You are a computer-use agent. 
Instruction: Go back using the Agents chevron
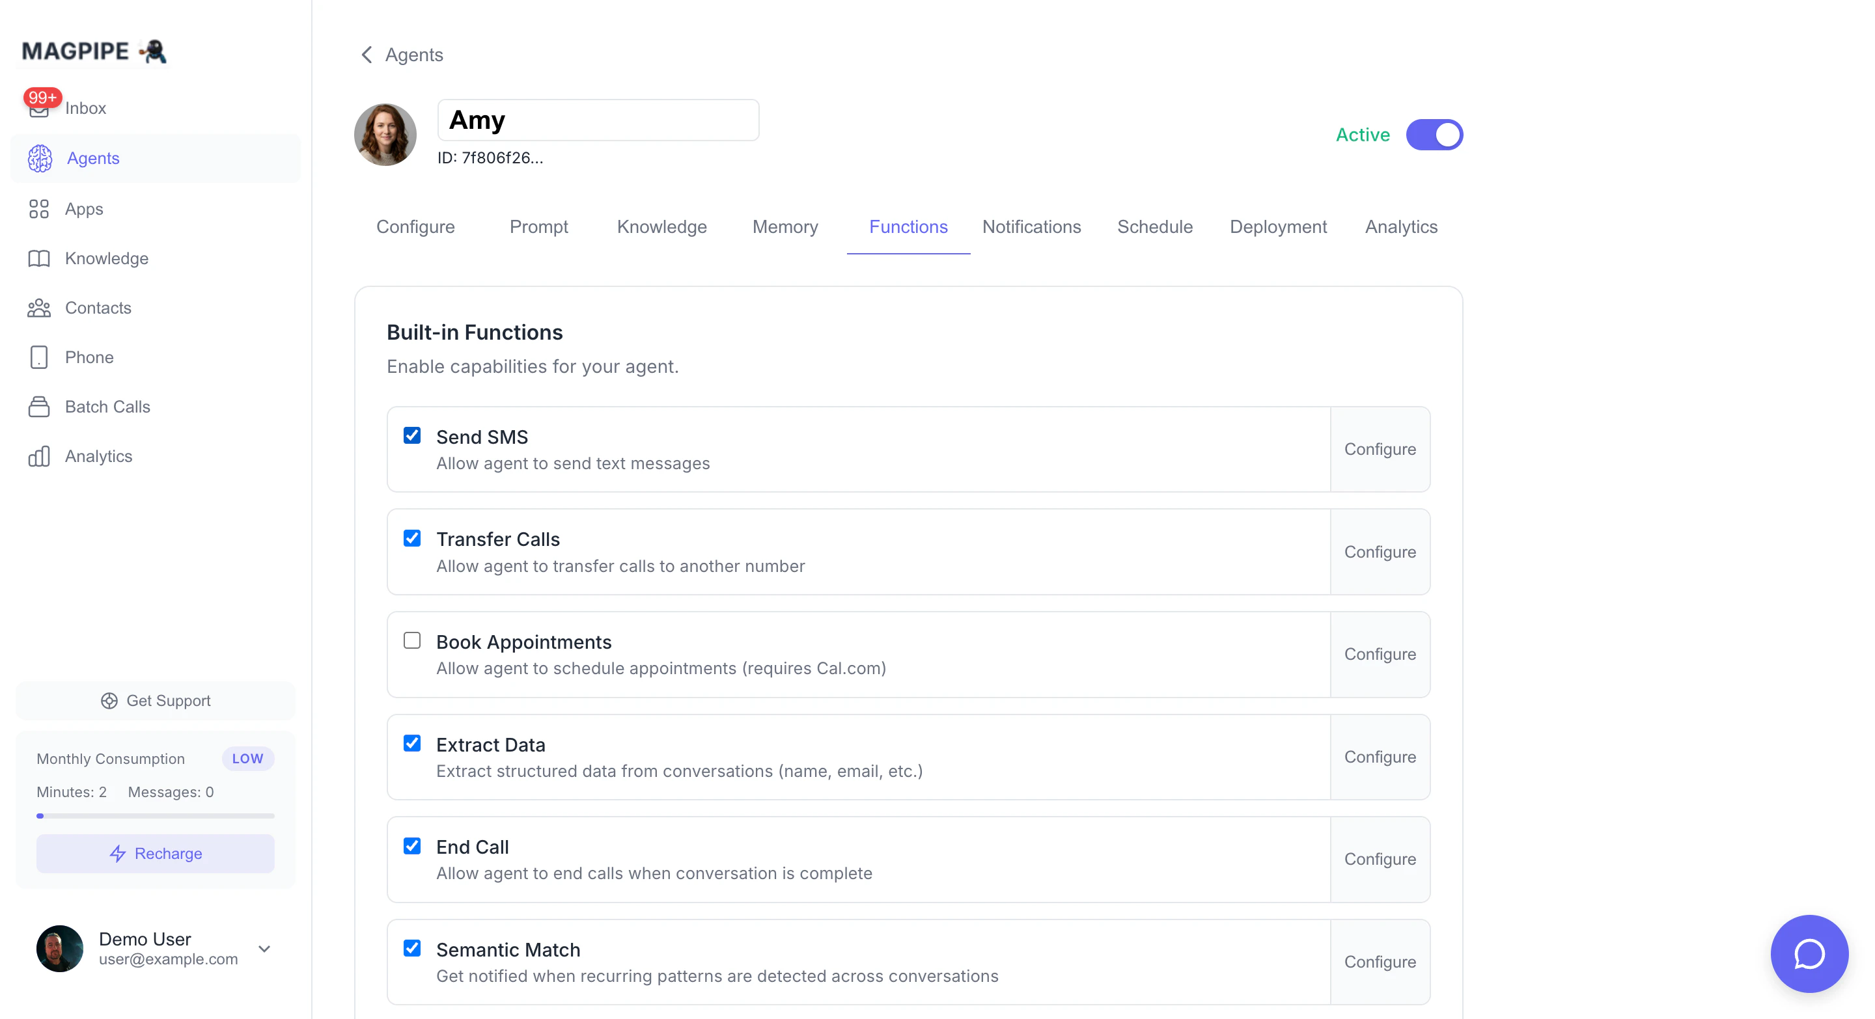pyautogui.click(x=367, y=55)
